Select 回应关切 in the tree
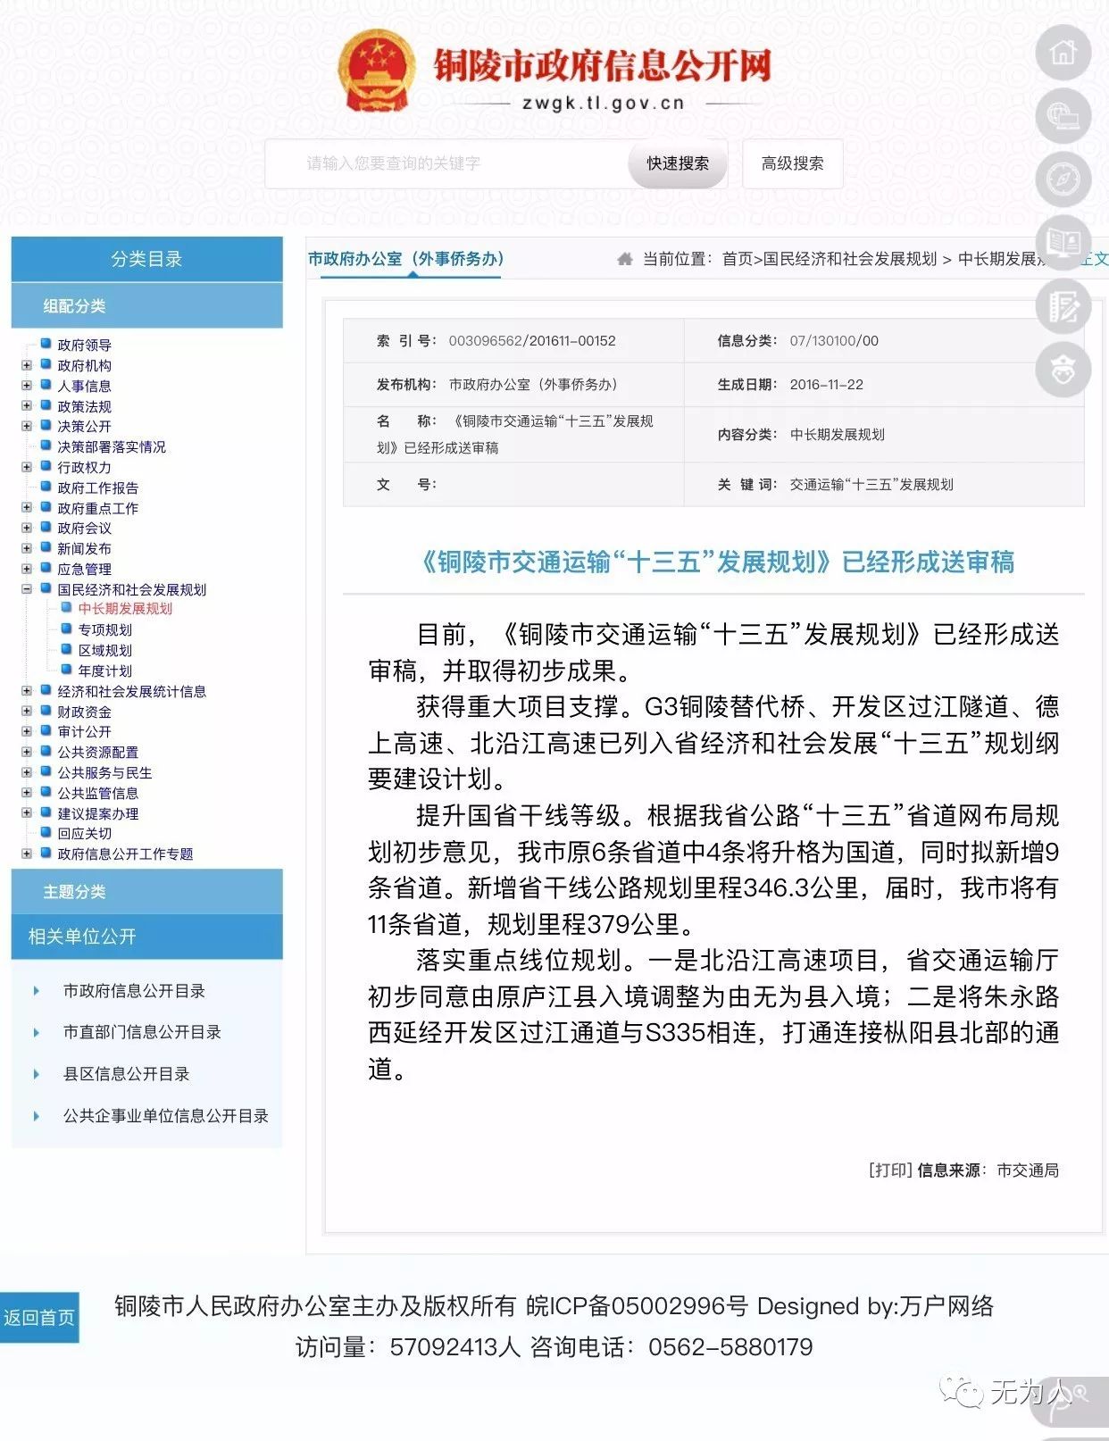 pos(84,834)
